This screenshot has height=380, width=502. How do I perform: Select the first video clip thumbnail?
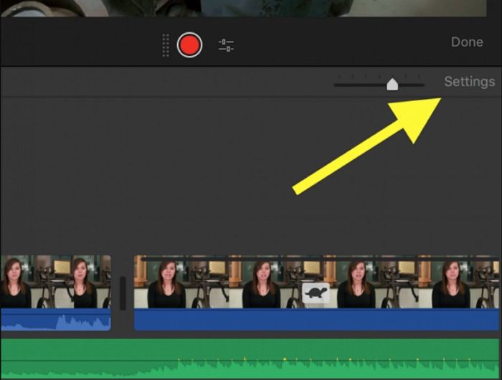coord(56,282)
